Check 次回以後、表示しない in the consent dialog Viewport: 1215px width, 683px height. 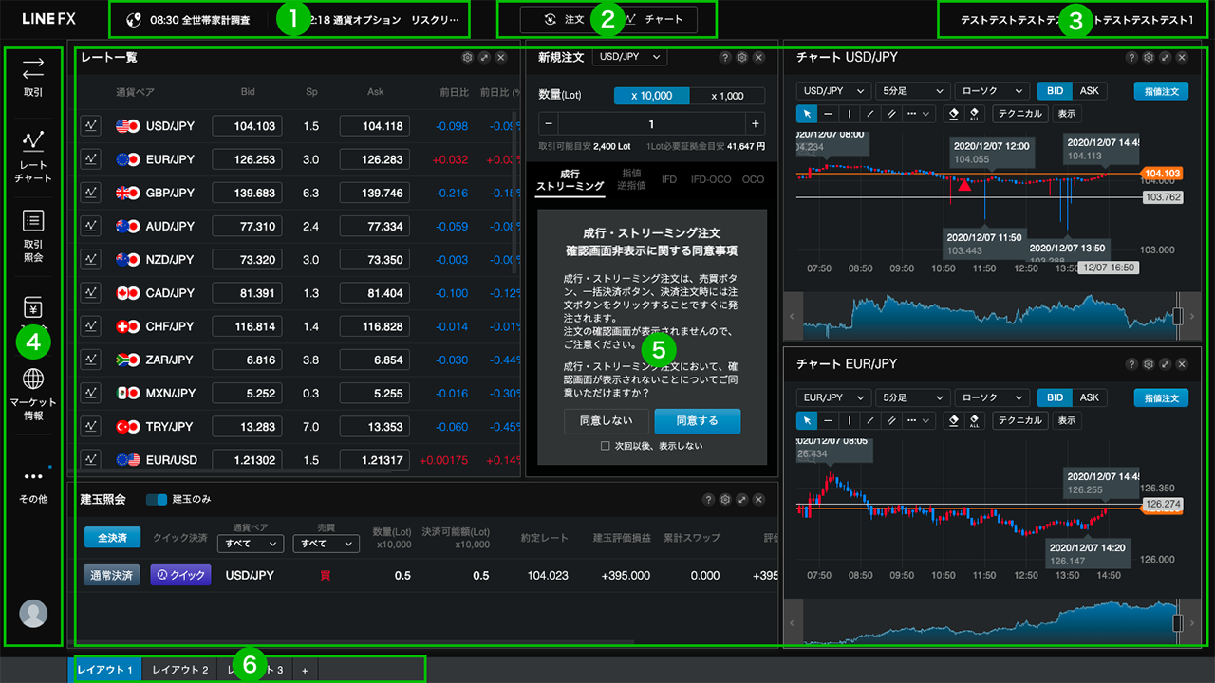(x=605, y=445)
